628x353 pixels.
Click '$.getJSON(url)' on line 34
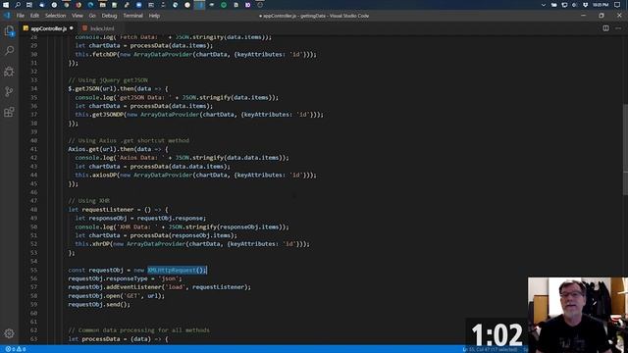coord(92,88)
